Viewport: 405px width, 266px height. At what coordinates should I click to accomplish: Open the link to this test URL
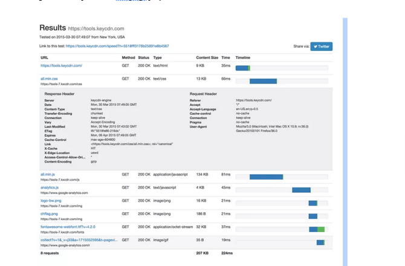pos(117,46)
